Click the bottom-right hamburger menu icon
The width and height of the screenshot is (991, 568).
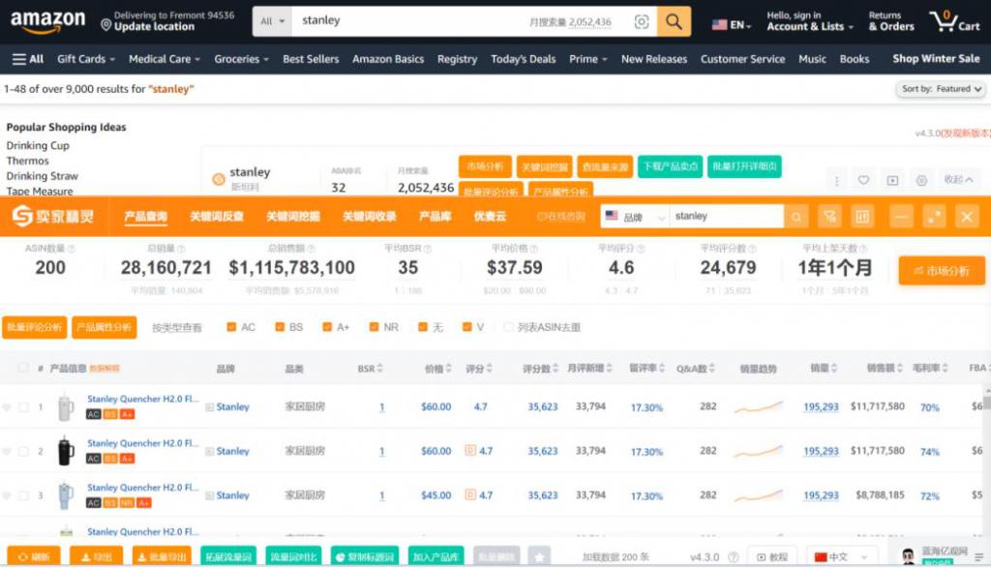click(x=979, y=556)
